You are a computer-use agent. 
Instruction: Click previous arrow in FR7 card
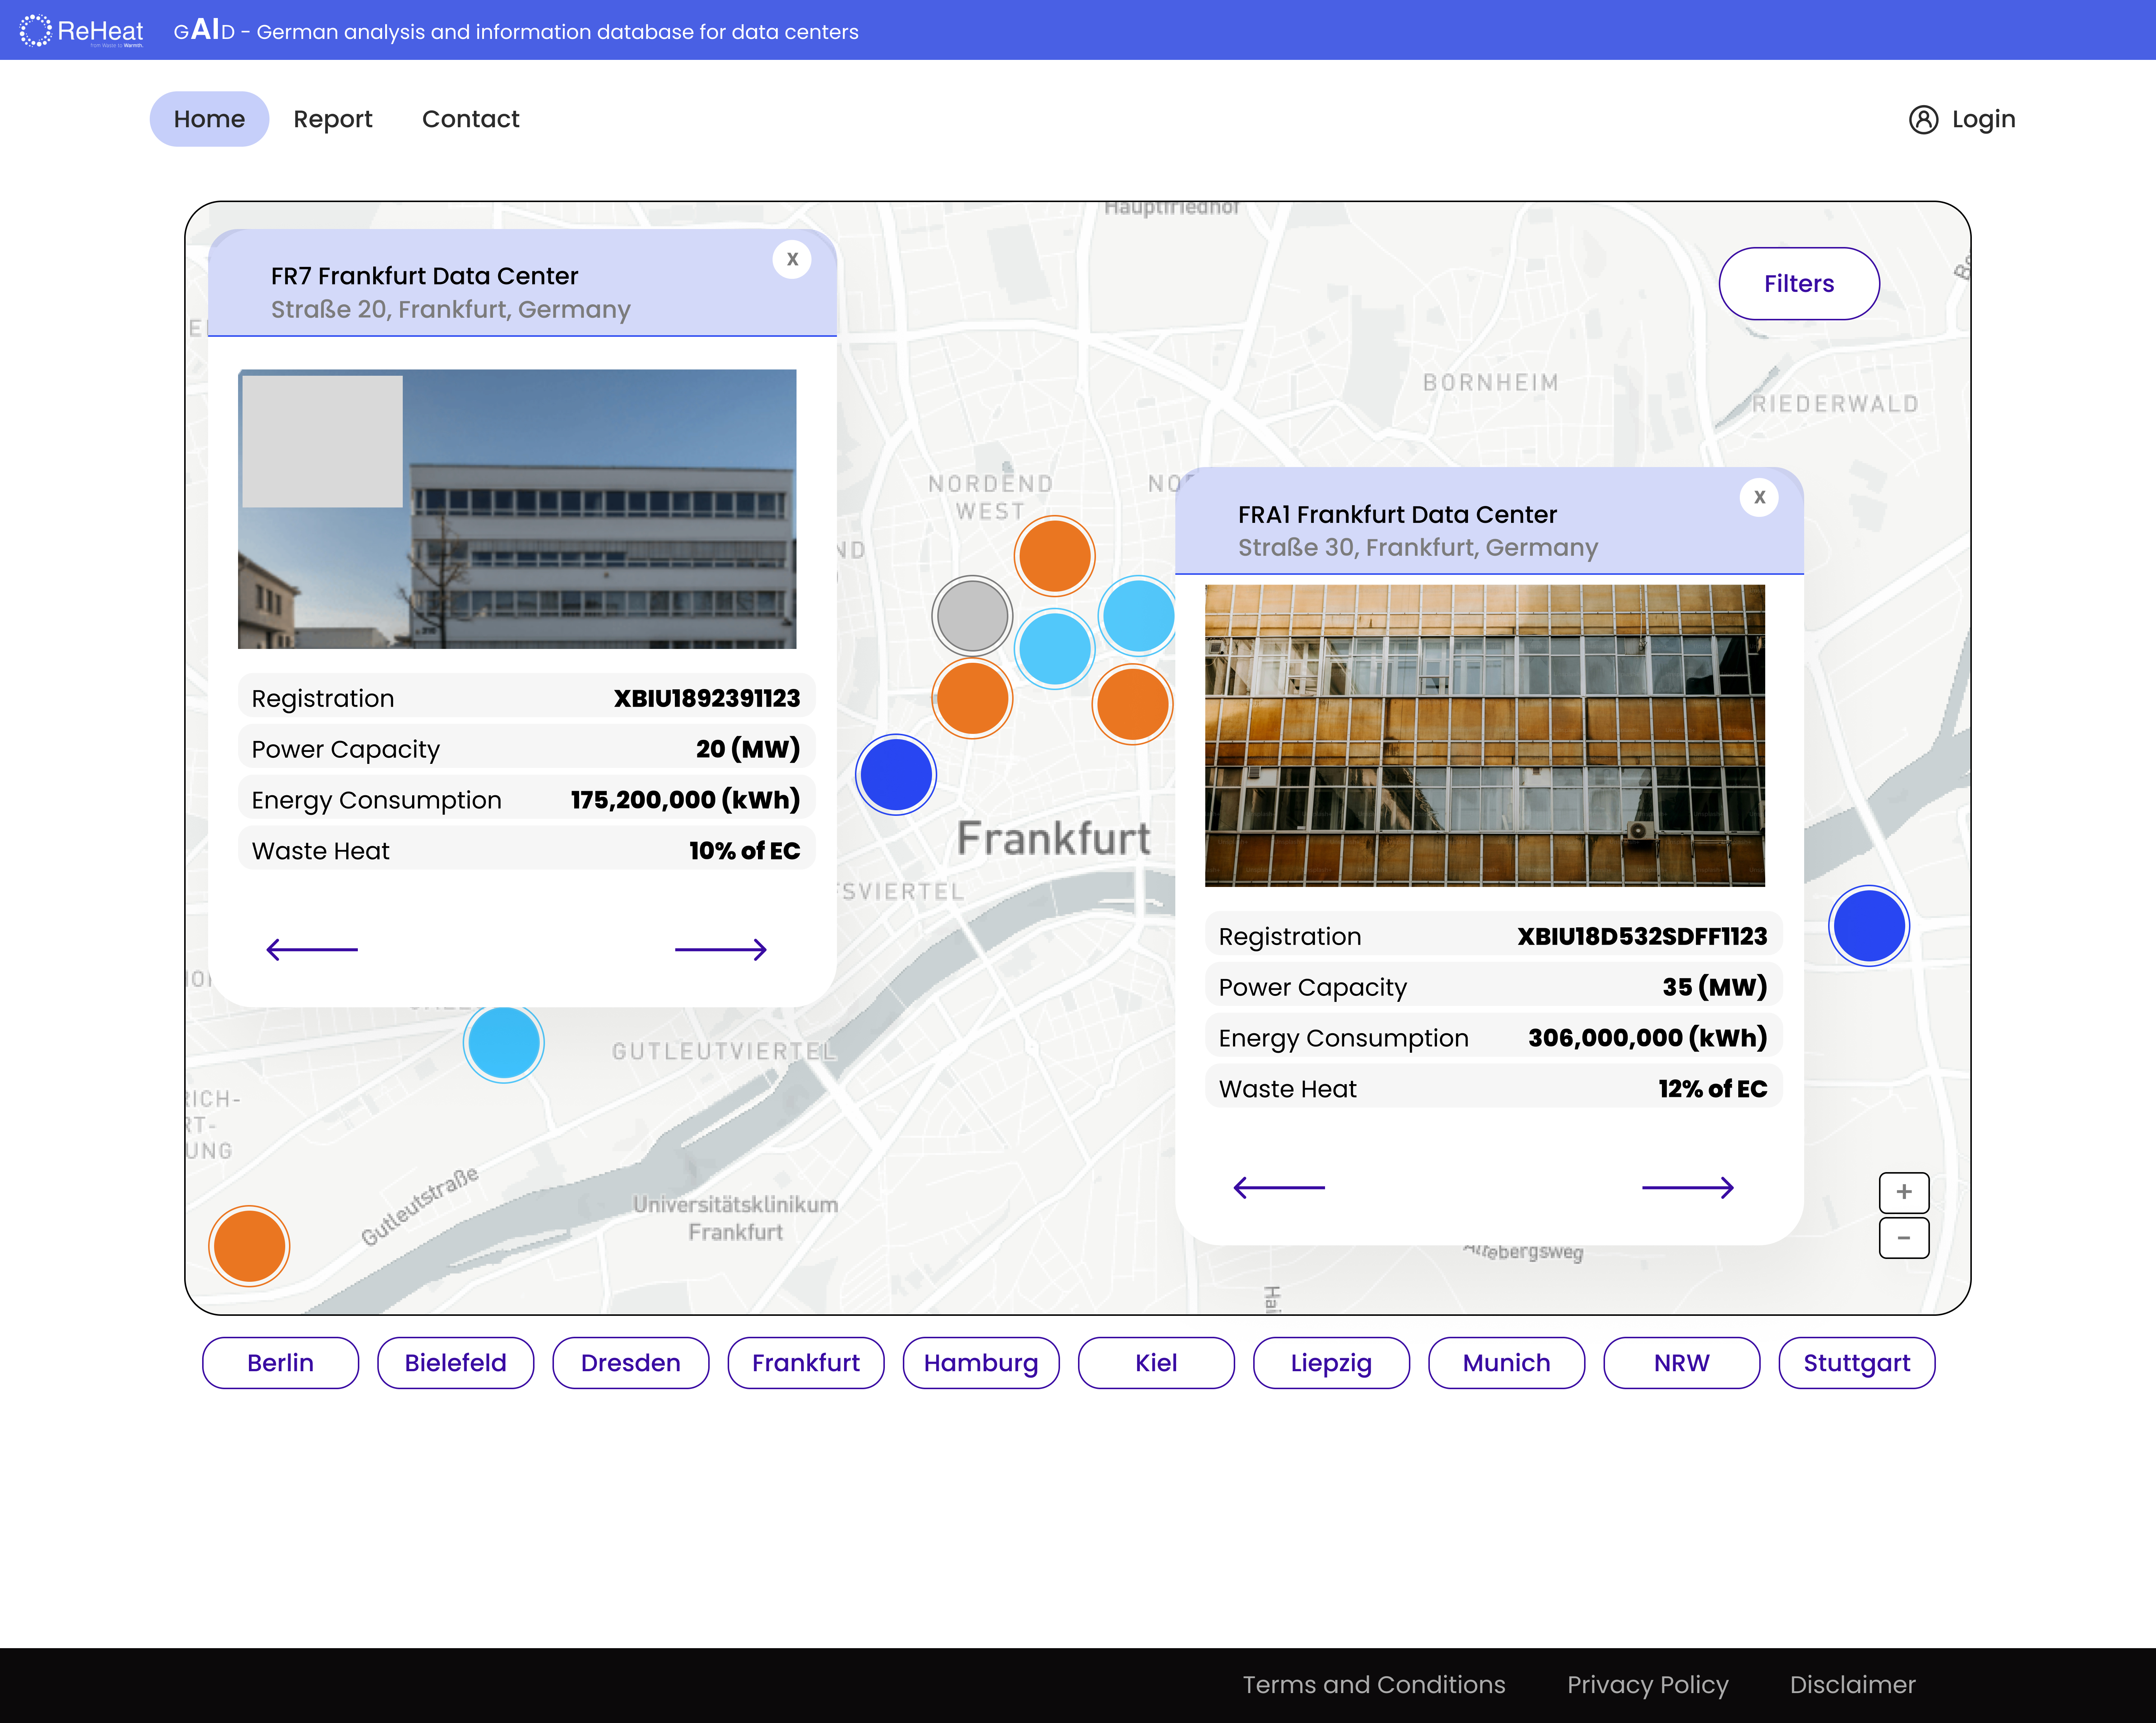312,949
